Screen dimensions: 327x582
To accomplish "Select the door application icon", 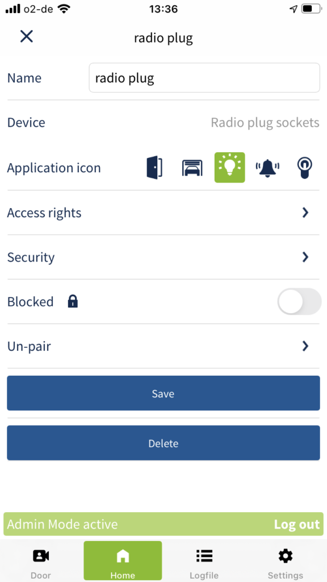I will point(155,168).
